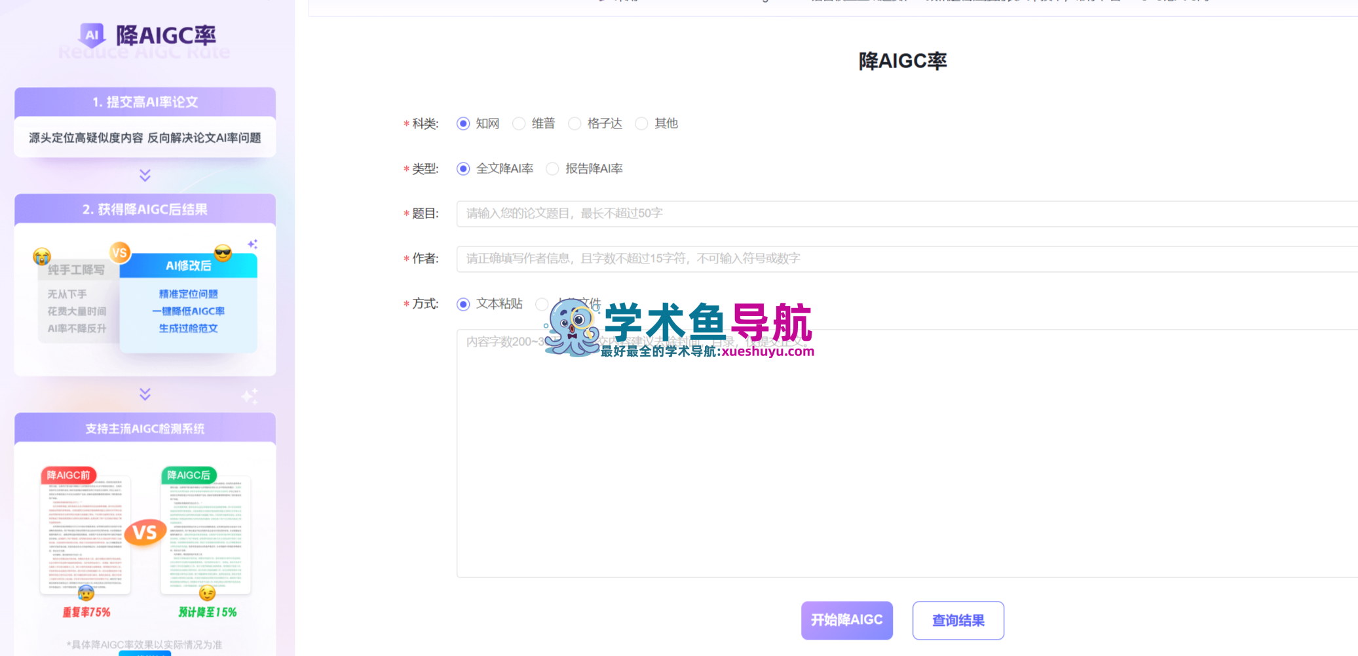Click the AI logo icon above 降AIGC率
This screenshot has width=1358, height=656.
pyautogui.click(x=91, y=34)
